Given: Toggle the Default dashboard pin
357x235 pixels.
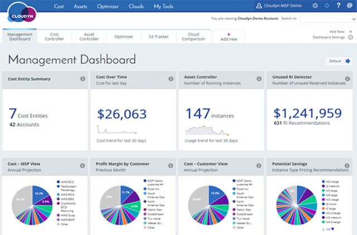Looking at the screenshot, I should [x=348, y=61].
